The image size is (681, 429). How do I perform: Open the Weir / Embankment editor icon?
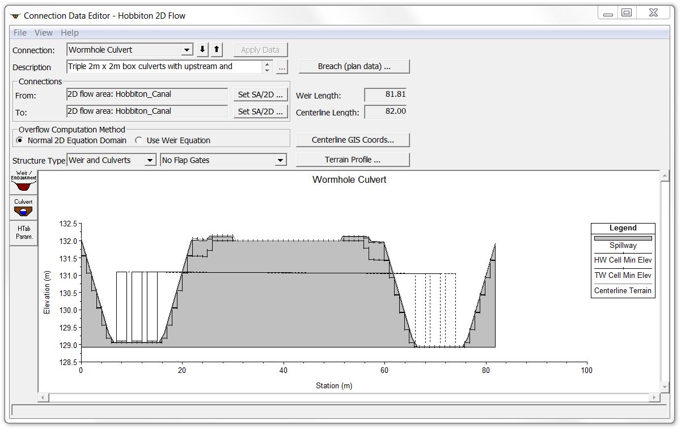pyautogui.click(x=24, y=182)
